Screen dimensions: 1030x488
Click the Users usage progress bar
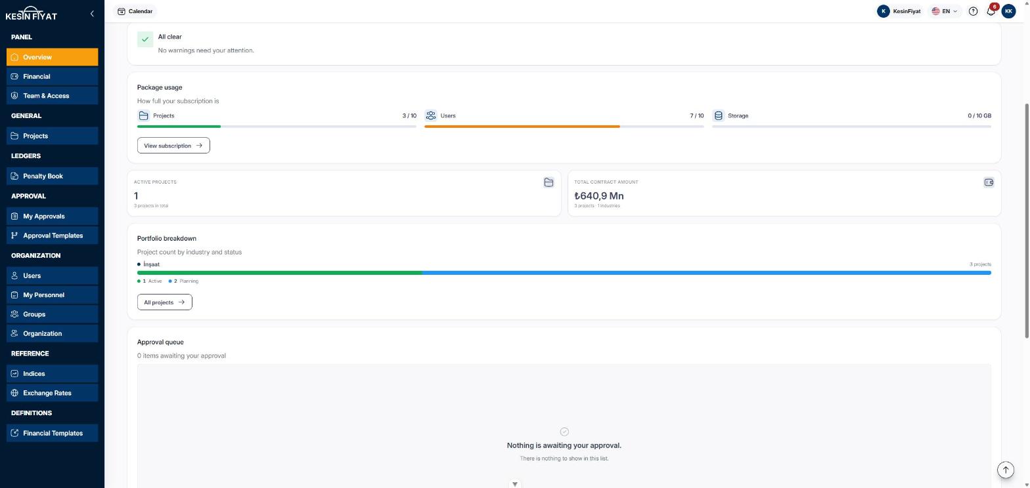[x=564, y=127]
